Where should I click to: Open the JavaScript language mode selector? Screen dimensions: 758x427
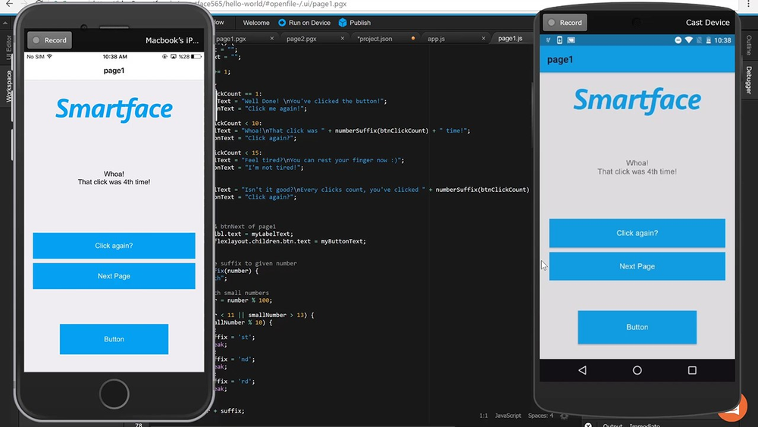508,416
